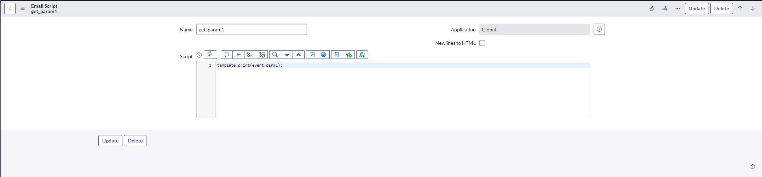Show Application record info icon
762x177 pixels.
coord(599,29)
